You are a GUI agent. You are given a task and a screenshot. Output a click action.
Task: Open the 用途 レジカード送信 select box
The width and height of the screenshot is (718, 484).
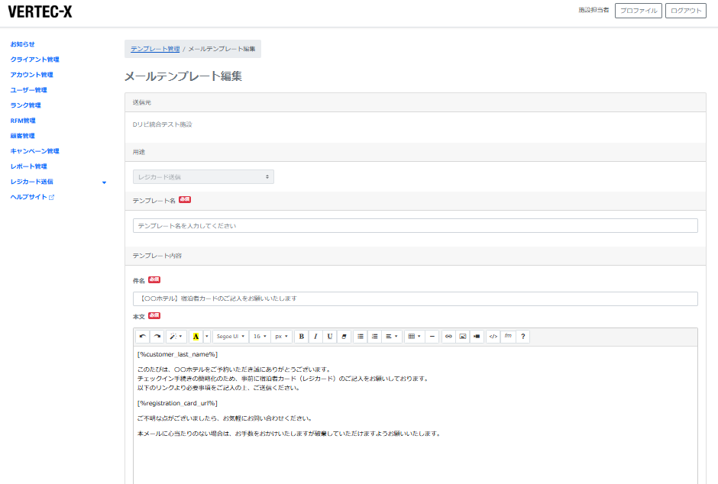coord(203,176)
